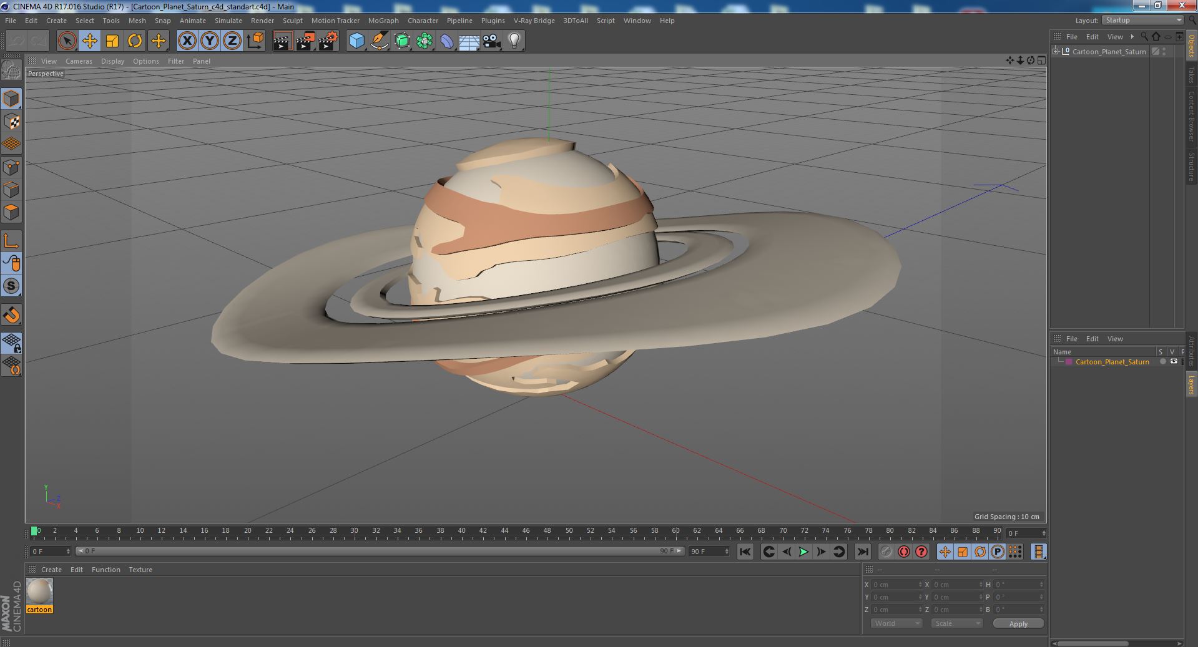
Task: Add a Cube primitive object
Action: coord(356,41)
